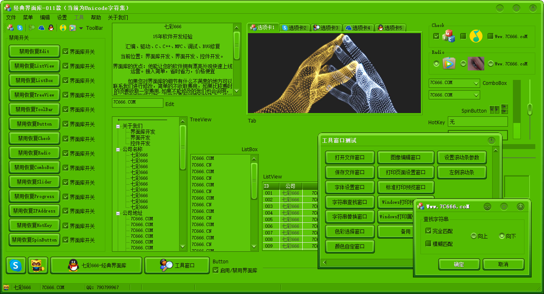The image size is (544, 294).
Task: Switch to the 选项卡3 tab
Action: point(326,28)
